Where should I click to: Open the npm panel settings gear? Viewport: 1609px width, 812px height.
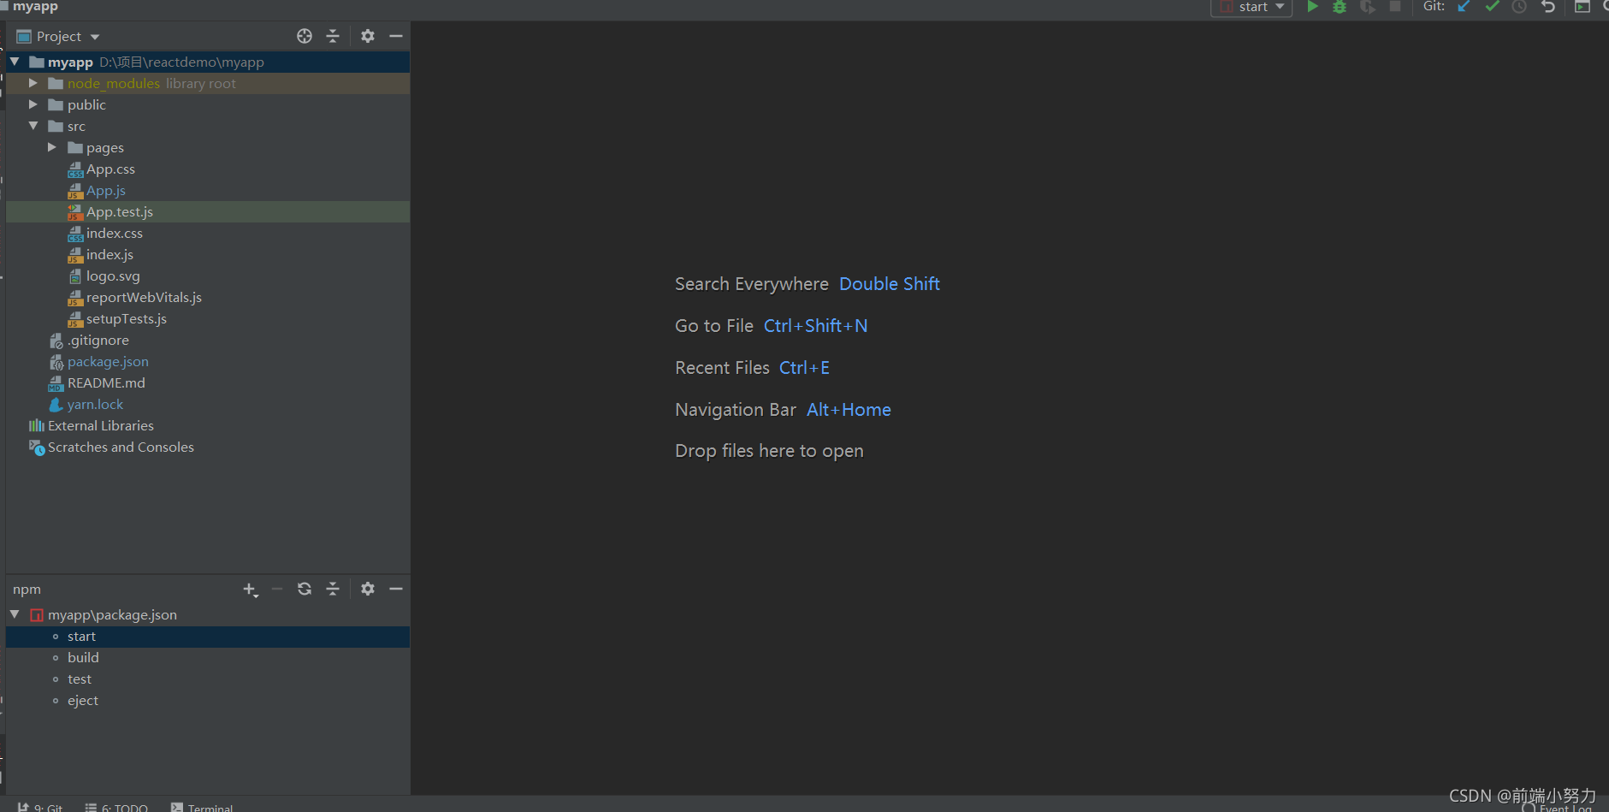tap(368, 589)
